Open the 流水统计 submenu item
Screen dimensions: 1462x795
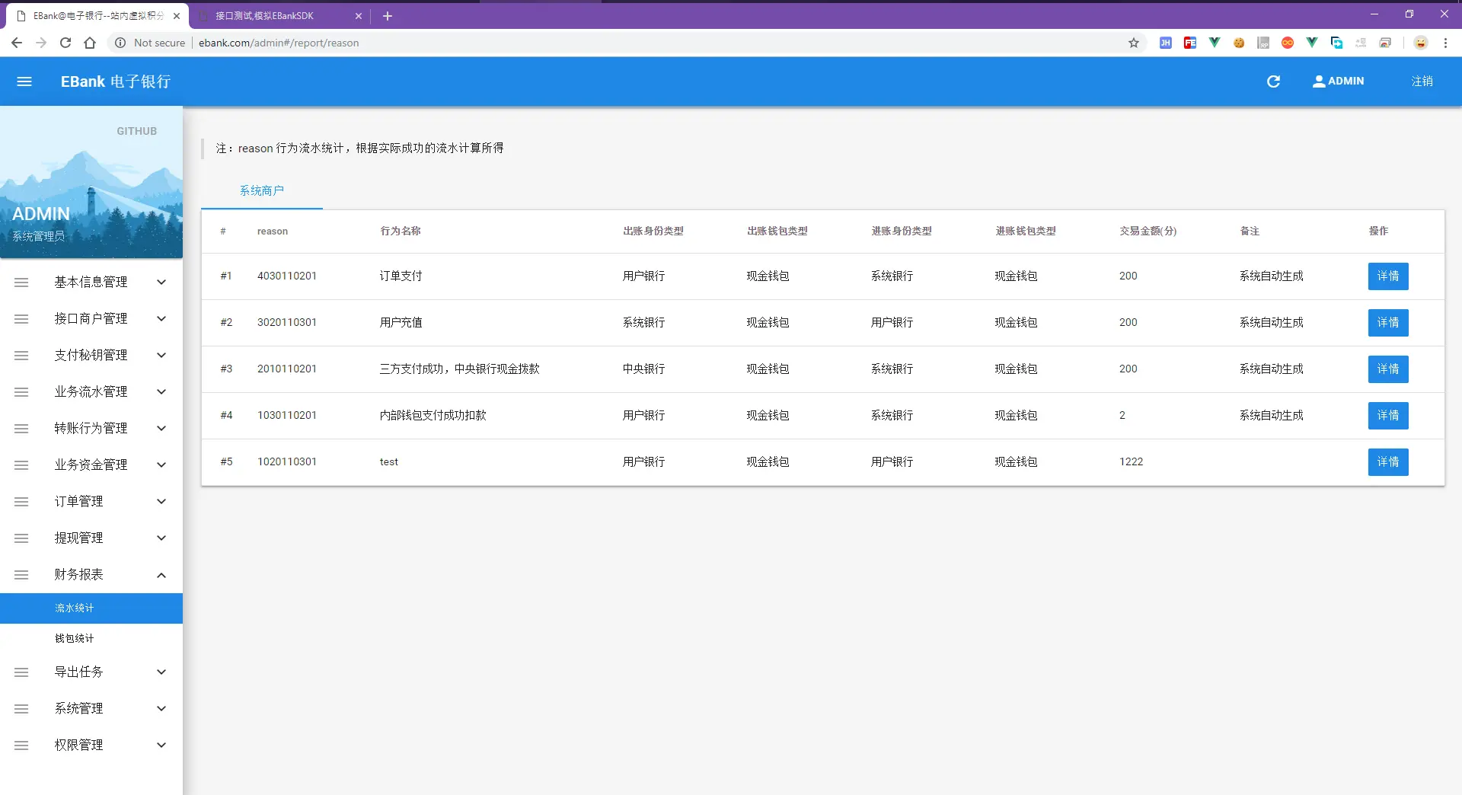pos(91,608)
